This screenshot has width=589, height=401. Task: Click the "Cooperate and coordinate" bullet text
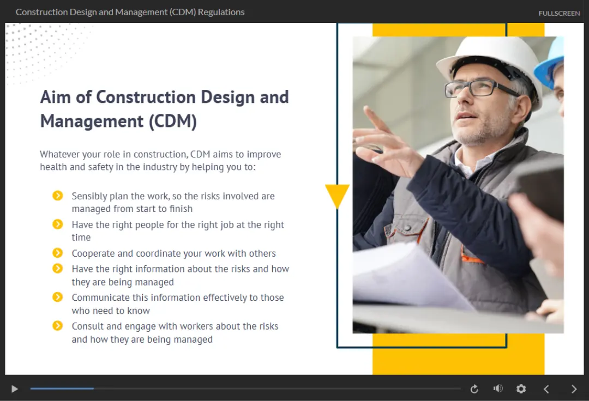click(173, 253)
